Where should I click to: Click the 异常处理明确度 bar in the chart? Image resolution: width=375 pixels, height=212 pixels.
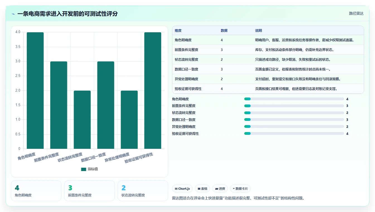pyautogui.click(x=129, y=120)
